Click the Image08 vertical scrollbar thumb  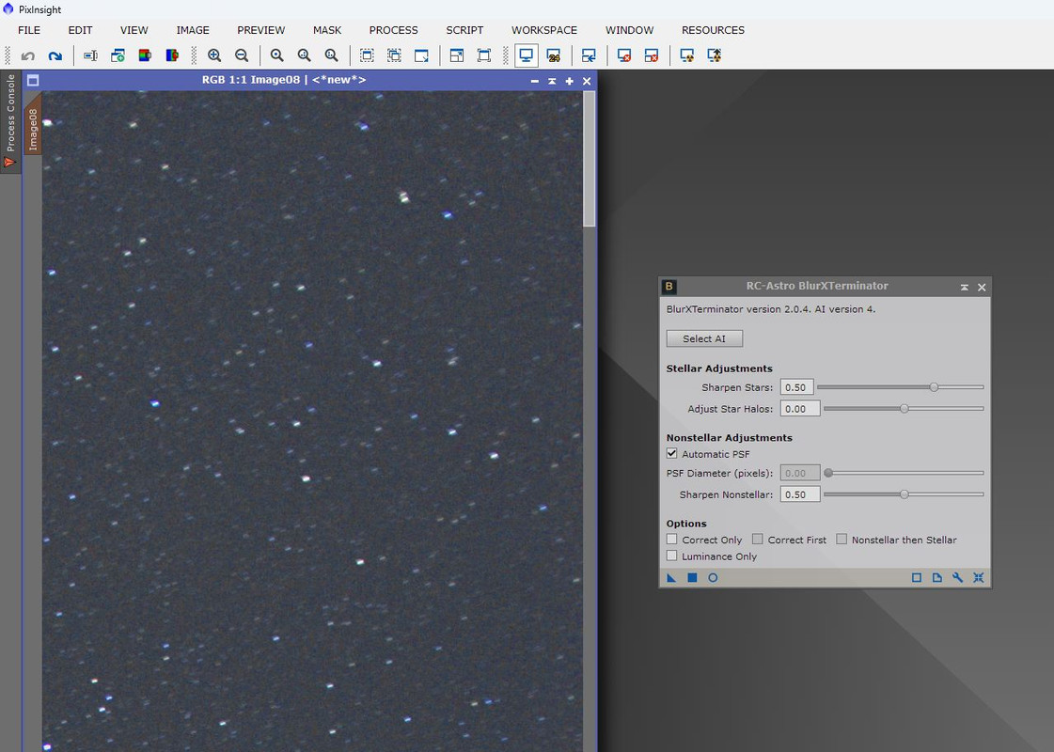590,159
